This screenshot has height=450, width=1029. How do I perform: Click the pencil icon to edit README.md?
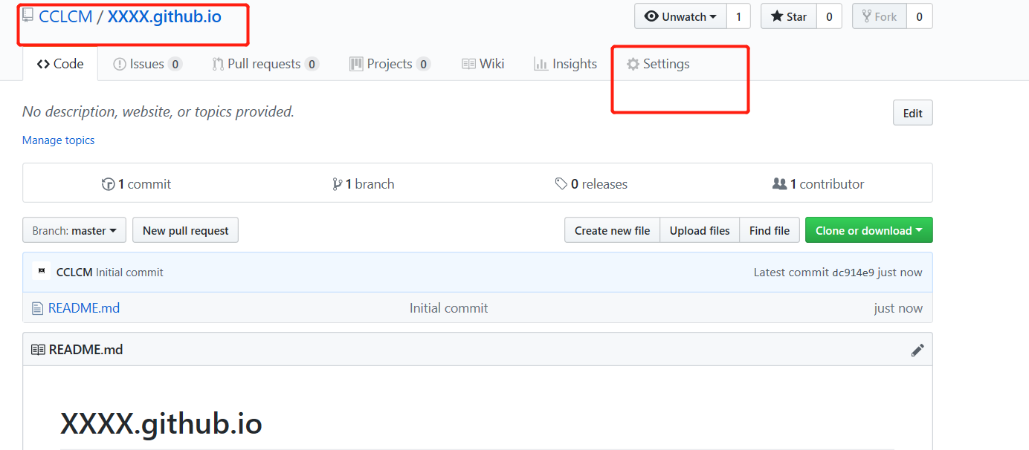click(x=917, y=350)
